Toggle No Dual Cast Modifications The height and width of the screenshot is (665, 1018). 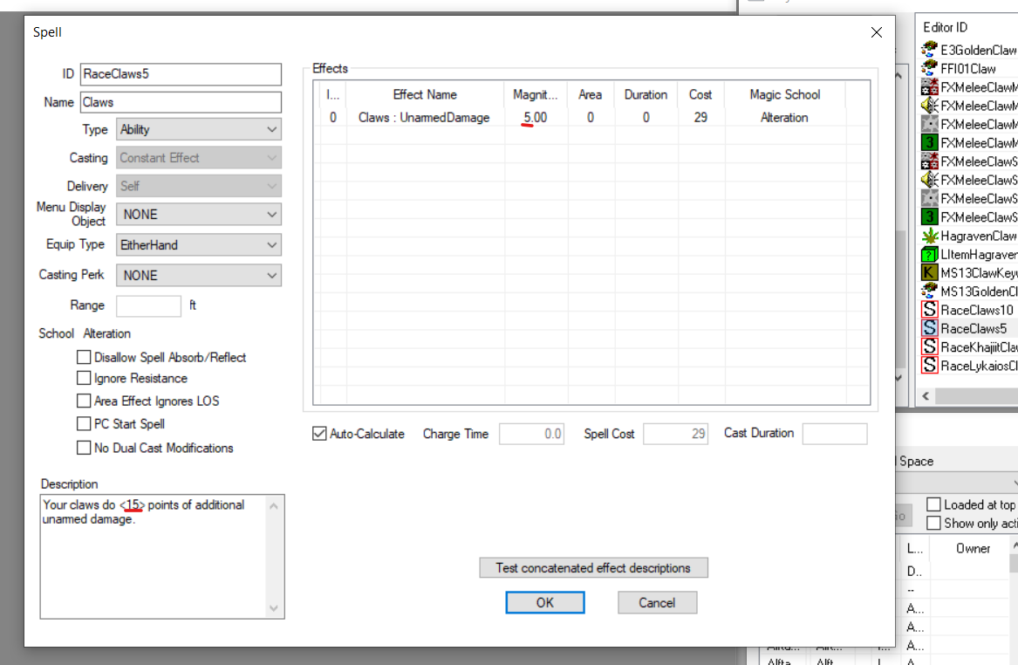tap(84, 448)
